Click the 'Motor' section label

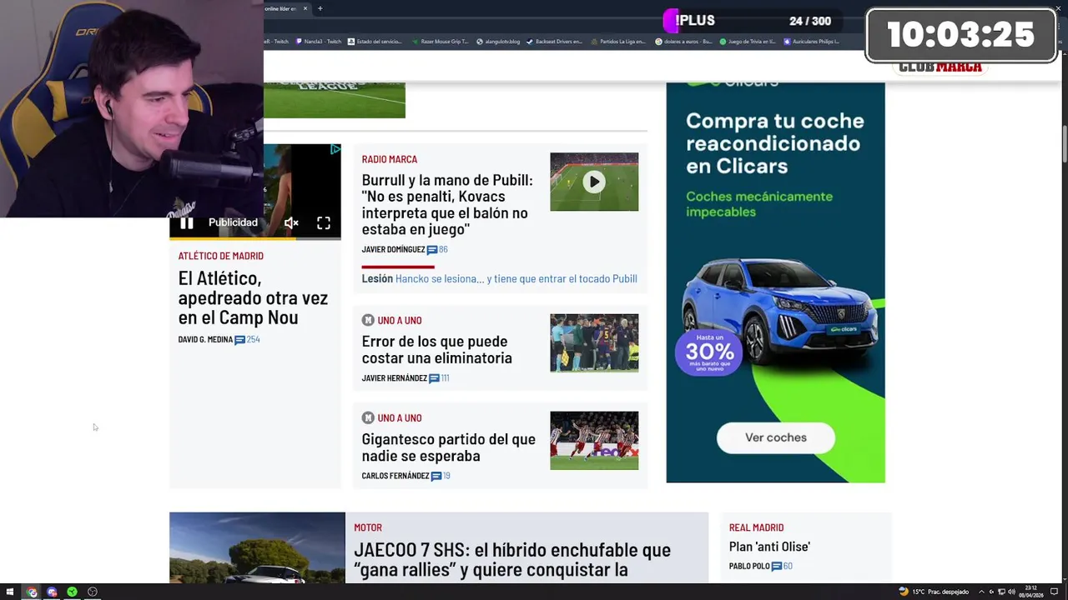point(367,527)
